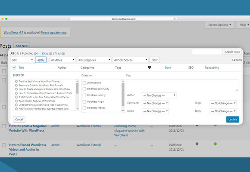Open the Sticky No Change dropdown

[x=223, y=111]
